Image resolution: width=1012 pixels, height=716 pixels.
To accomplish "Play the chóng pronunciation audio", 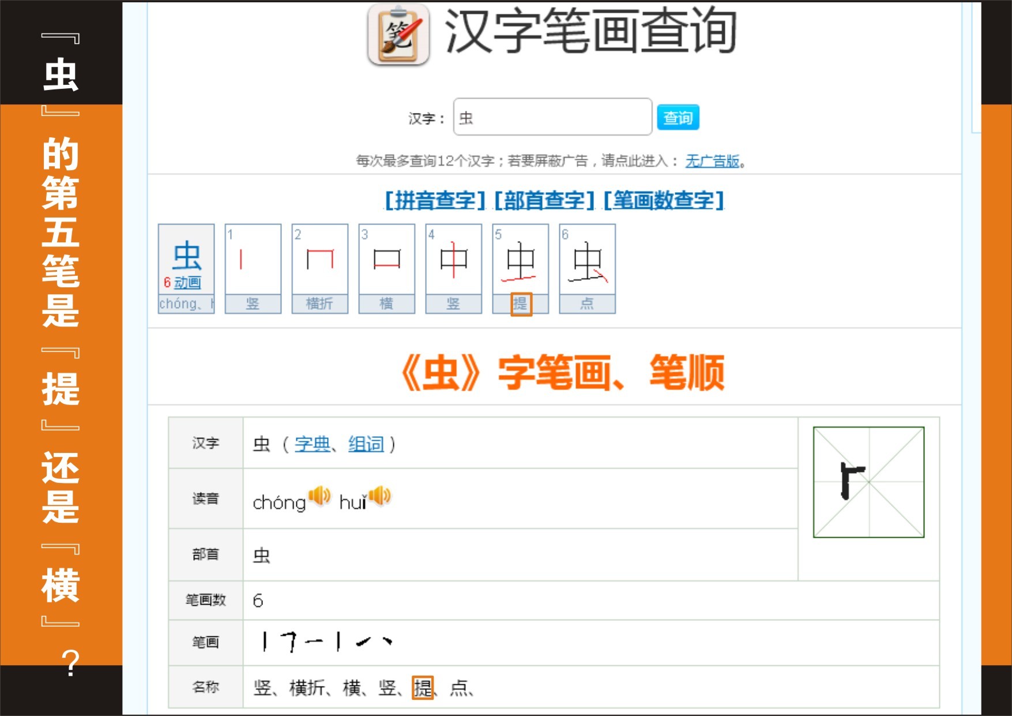I will (x=319, y=496).
